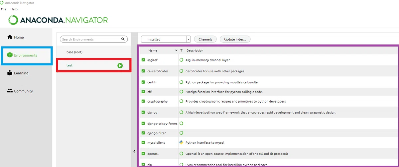Image resolution: width=399 pixels, height=167 pixels.
Task: Click the ca-certificates type circle icon
Action: pos(182,71)
